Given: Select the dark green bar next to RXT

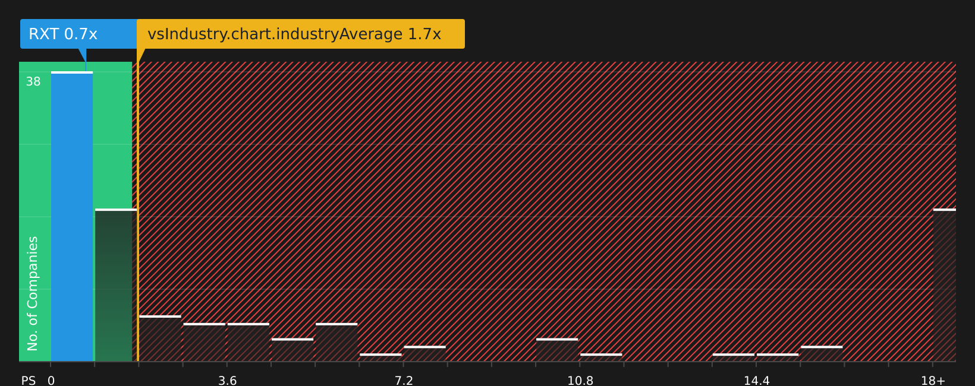Looking at the screenshot, I should (x=116, y=285).
